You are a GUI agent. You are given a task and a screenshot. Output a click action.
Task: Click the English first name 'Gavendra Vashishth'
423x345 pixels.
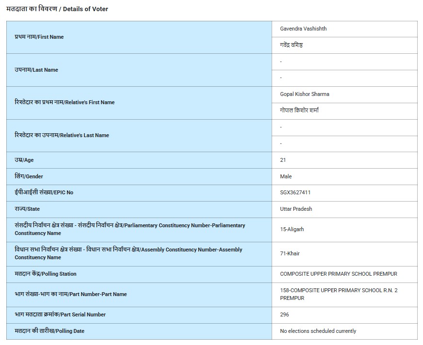click(x=303, y=29)
